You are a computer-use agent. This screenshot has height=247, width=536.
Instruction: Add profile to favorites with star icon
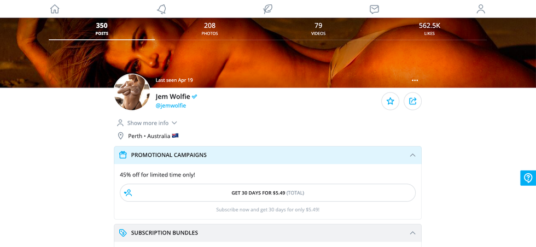coord(390,101)
